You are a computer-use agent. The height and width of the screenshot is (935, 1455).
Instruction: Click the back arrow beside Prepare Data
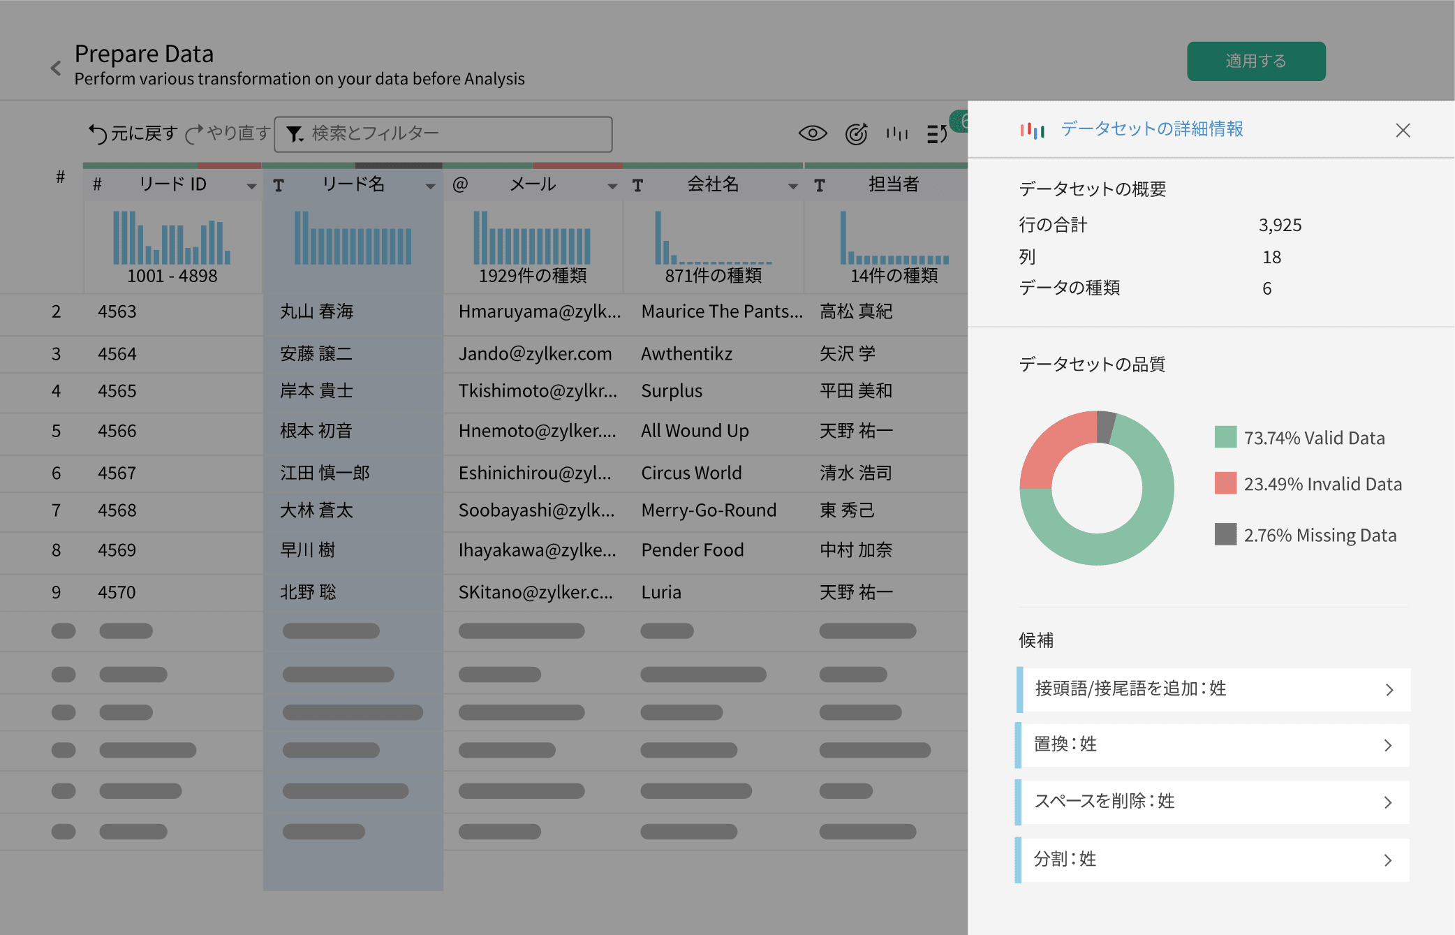pos(56,68)
